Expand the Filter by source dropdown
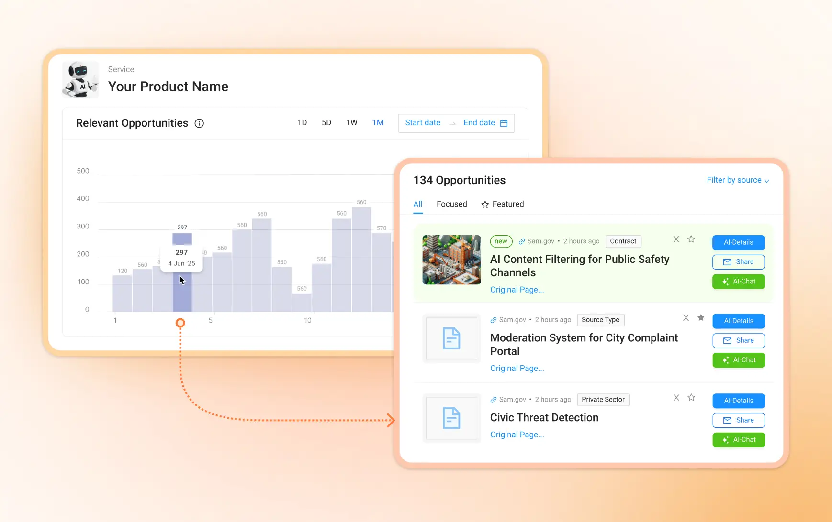 [x=738, y=180]
